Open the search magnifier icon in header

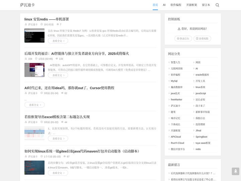click(217, 5)
